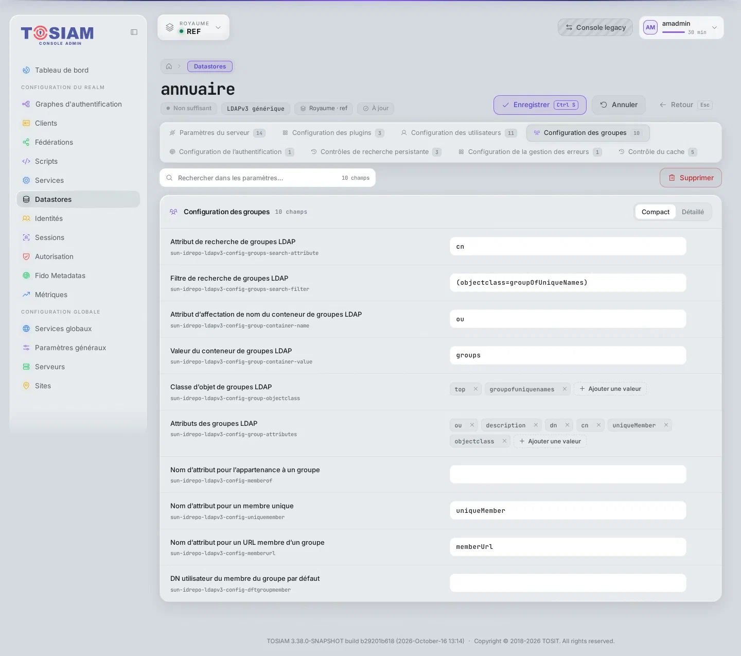This screenshot has width=741, height=656.
Task: Click the search filter field with objectclass=groupOfUniqueNames
Action: [x=568, y=283]
